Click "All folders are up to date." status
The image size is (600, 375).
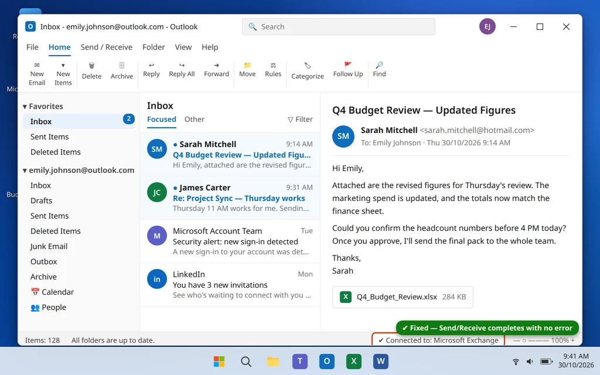point(113,340)
